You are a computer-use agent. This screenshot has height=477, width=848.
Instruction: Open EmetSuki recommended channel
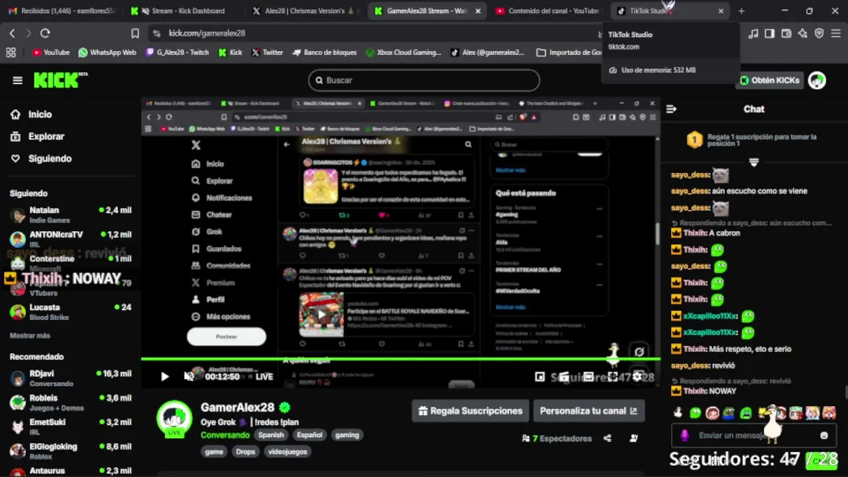coord(70,427)
